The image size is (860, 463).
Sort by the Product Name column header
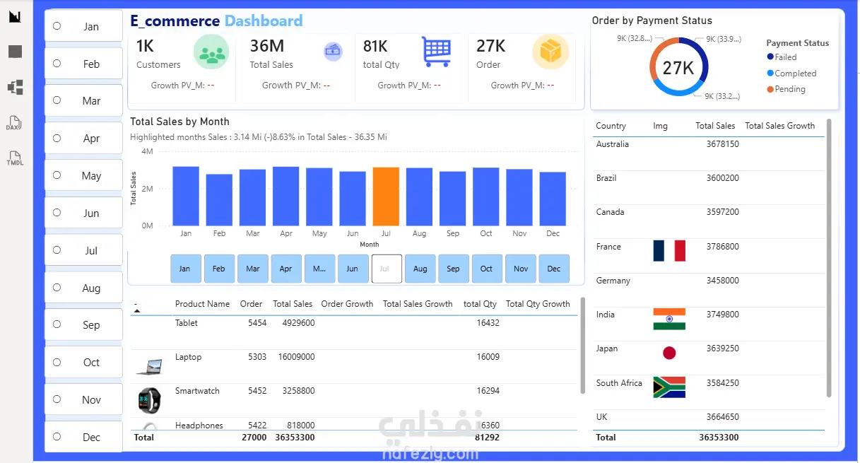click(x=202, y=304)
